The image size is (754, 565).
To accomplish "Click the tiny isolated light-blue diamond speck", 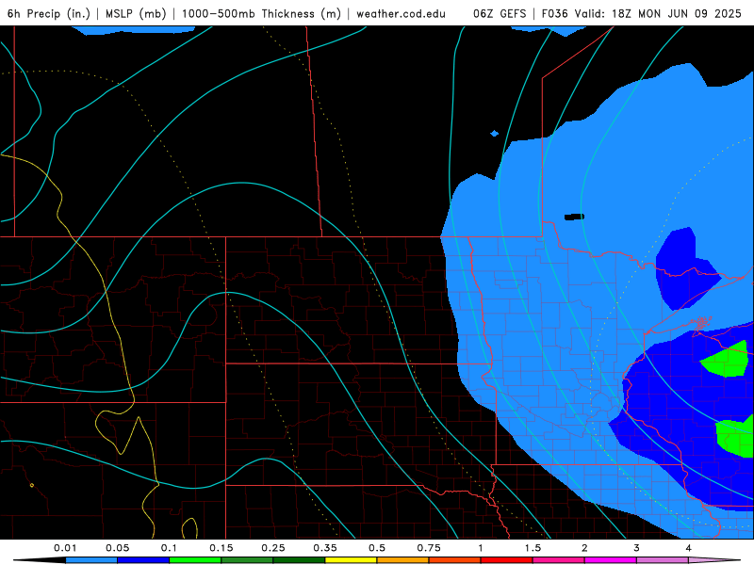I will point(494,133).
